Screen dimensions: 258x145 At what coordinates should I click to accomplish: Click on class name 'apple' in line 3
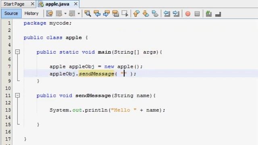74,38
